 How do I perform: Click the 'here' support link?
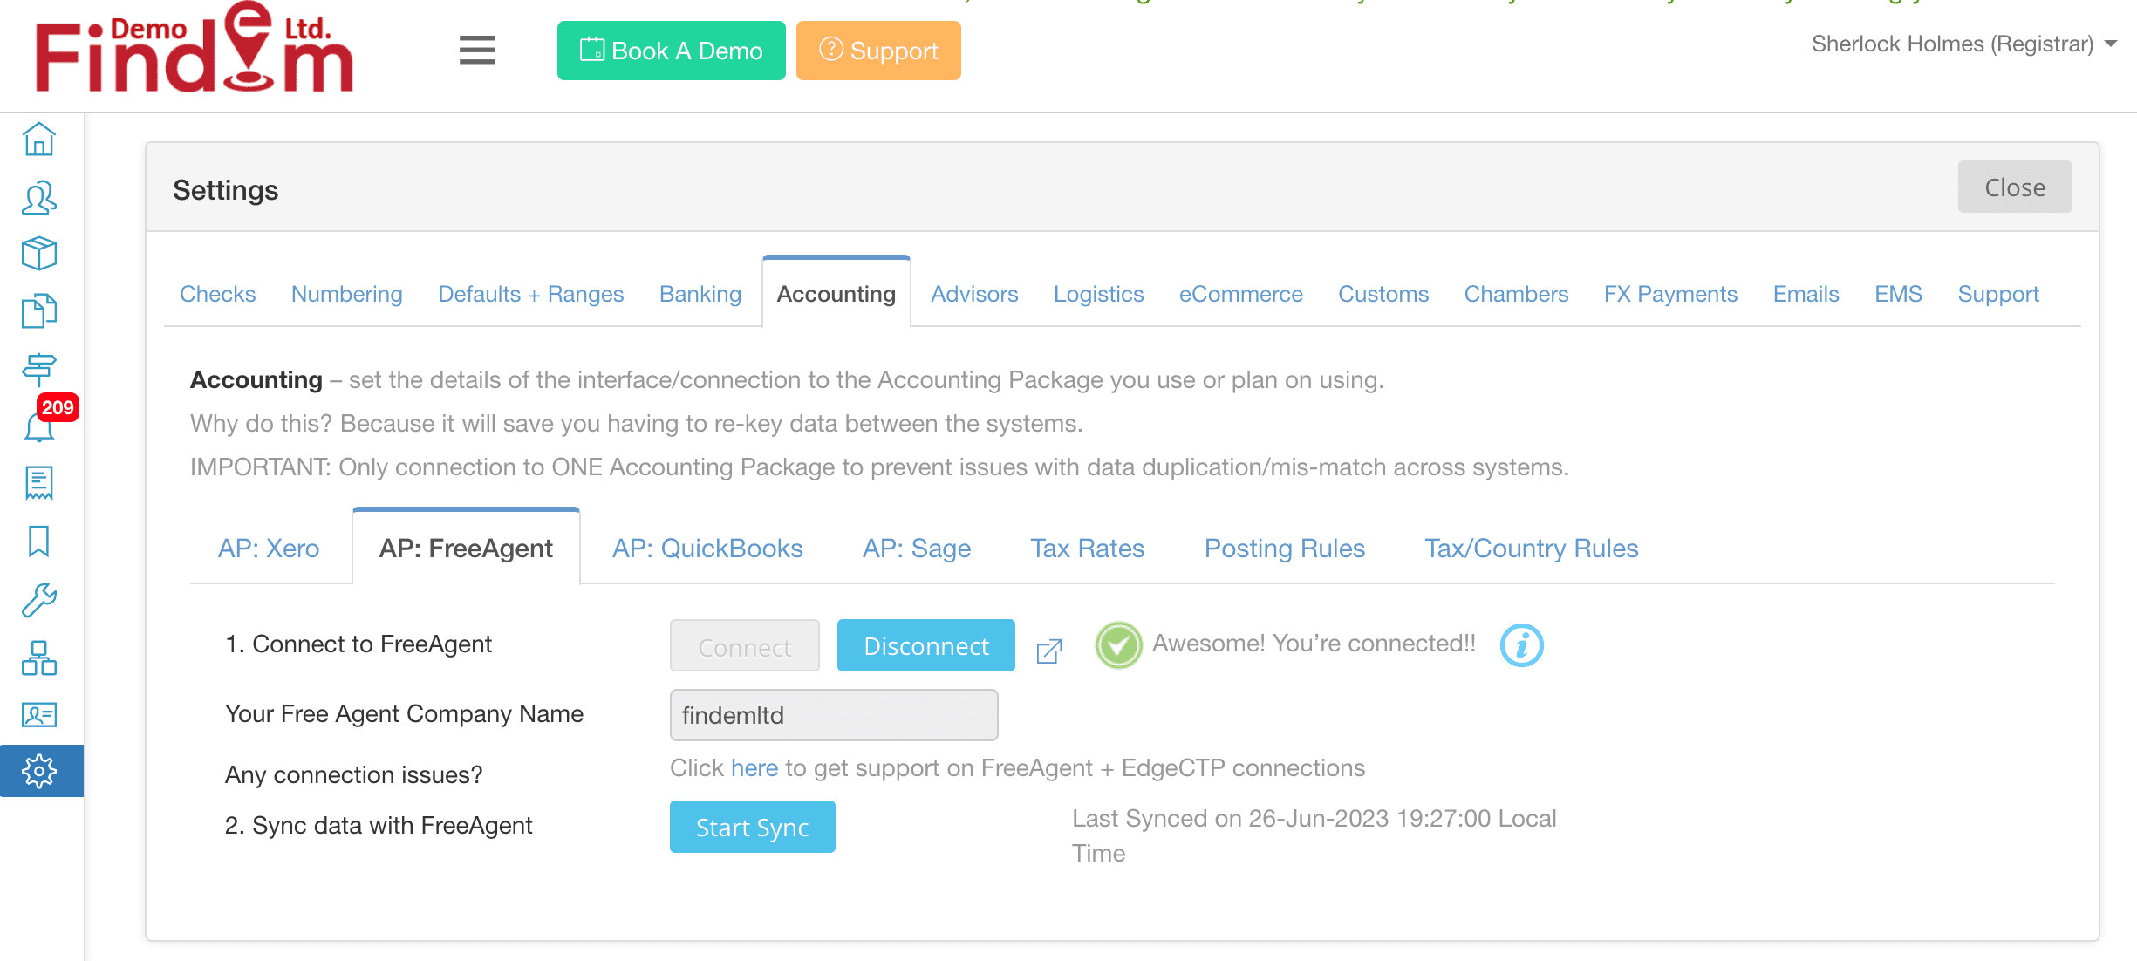(x=754, y=768)
